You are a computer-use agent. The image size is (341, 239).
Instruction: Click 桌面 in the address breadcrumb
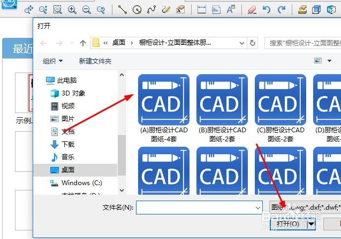click(x=119, y=43)
